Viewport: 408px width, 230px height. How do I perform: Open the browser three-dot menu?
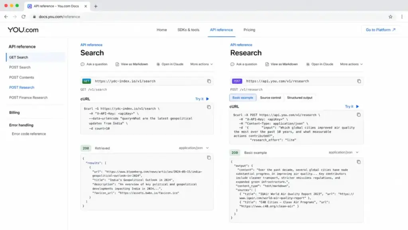coord(402,17)
